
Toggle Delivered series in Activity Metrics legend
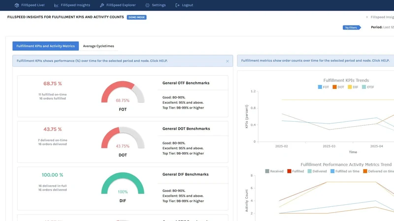(317, 171)
